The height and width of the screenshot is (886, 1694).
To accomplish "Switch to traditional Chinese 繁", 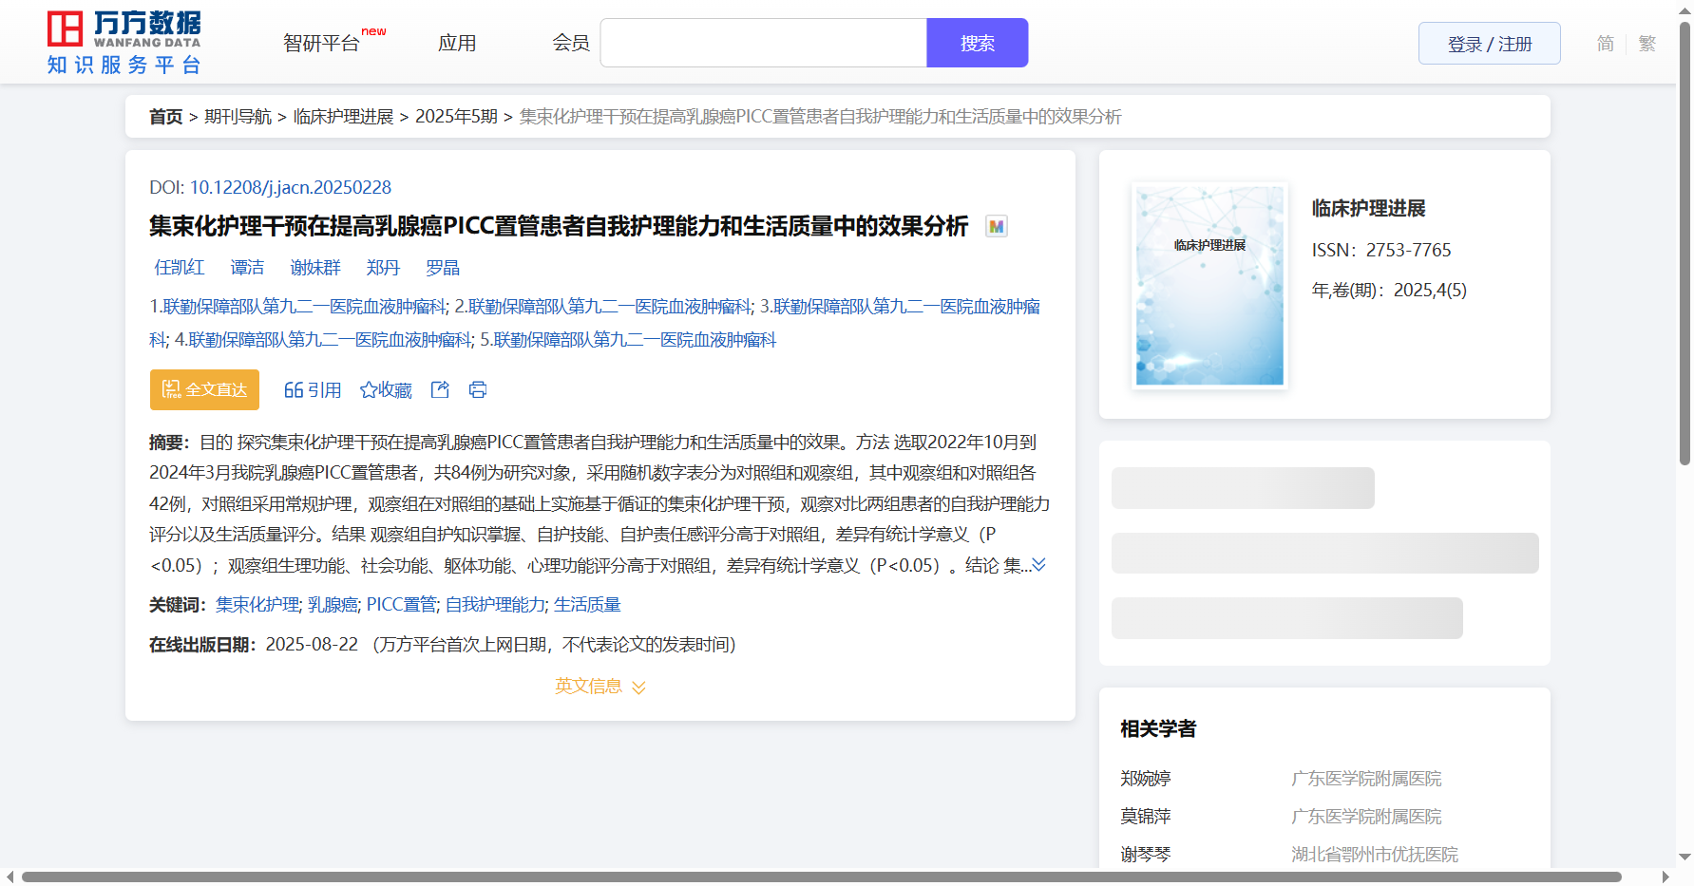I will (x=1647, y=44).
